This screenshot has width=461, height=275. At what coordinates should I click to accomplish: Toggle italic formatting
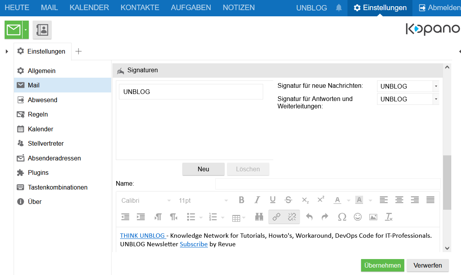click(x=257, y=200)
